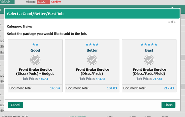185x117 pixels.
Task: Click the Add Job button
Action: coord(7,2)
